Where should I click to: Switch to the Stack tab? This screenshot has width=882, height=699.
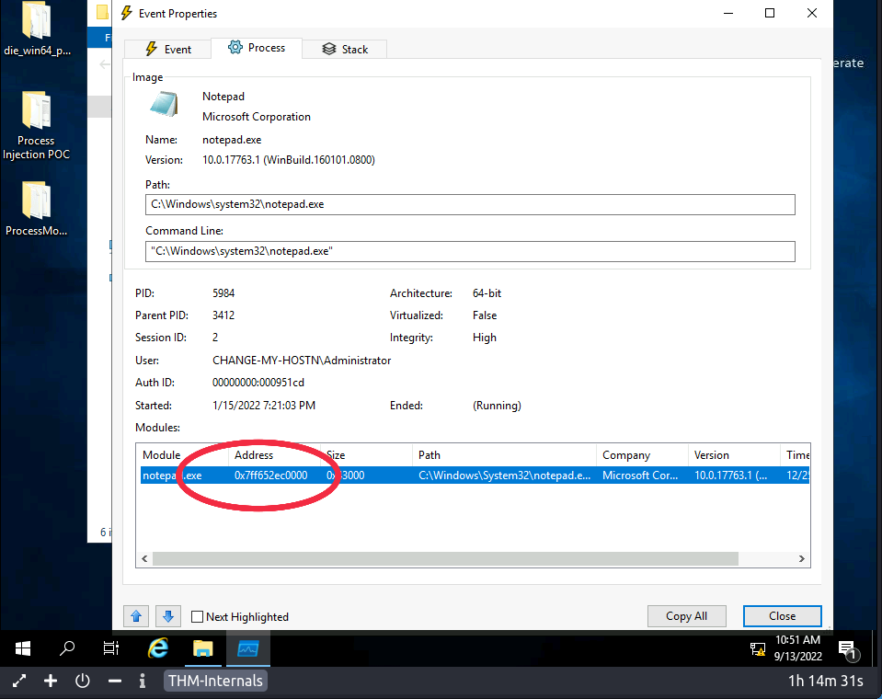click(x=345, y=49)
